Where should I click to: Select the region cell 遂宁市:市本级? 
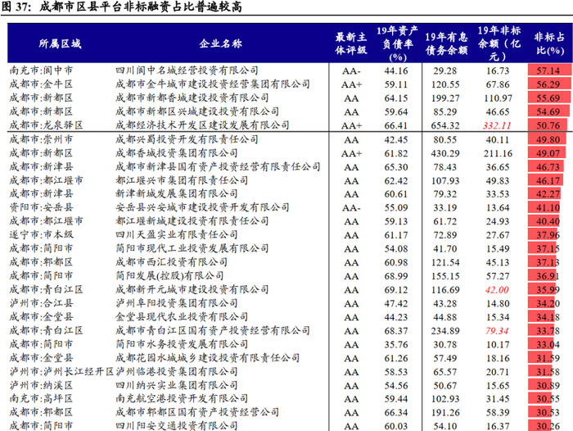(x=41, y=234)
